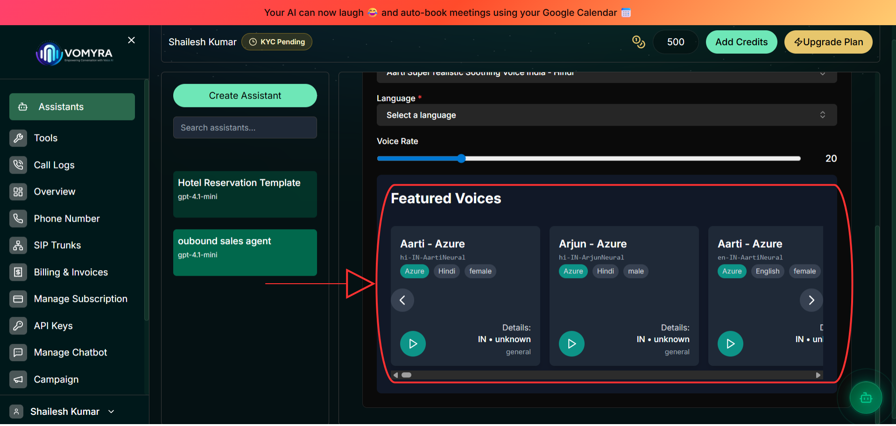The width and height of the screenshot is (896, 426).
Task: Select the Hotel Reservation Template assistant
Action: (245, 194)
